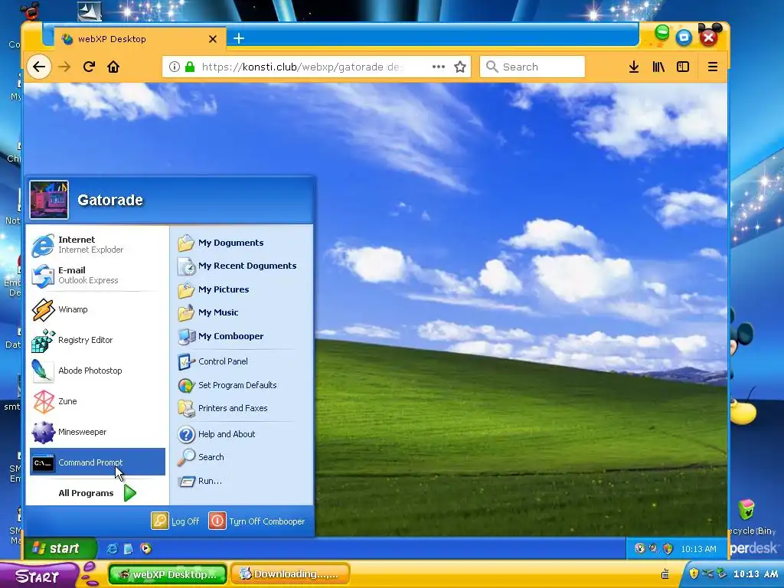Screen dimensions: 784x588
Task: Open Command Prompt
Action: [97, 462]
